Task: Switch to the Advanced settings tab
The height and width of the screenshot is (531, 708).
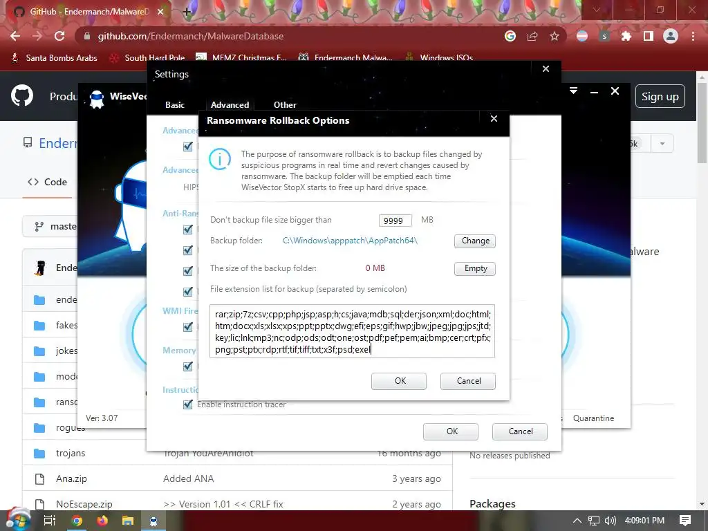Action: tap(230, 105)
